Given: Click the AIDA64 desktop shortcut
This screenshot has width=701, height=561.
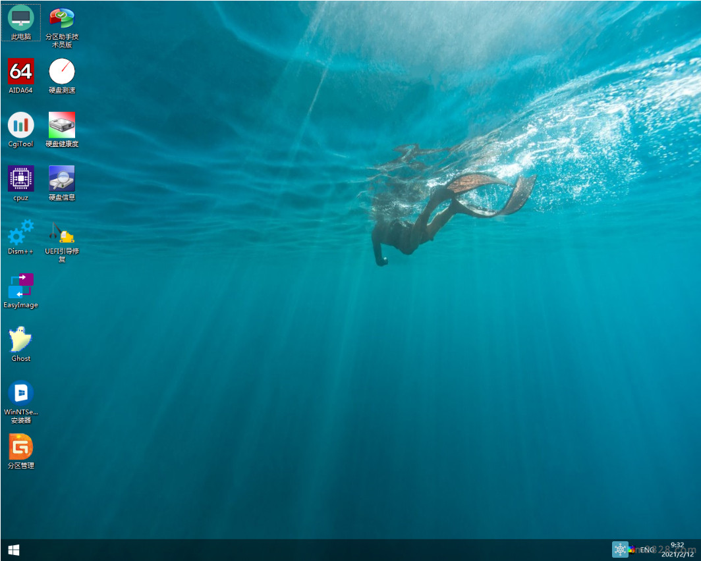Looking at the screenshot, I should 21,71.
